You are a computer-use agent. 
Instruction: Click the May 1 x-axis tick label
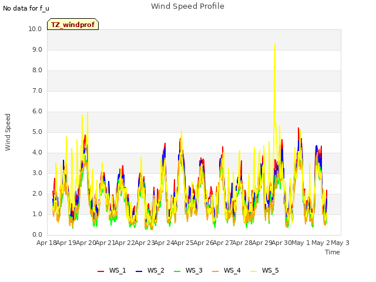(301, 243)
